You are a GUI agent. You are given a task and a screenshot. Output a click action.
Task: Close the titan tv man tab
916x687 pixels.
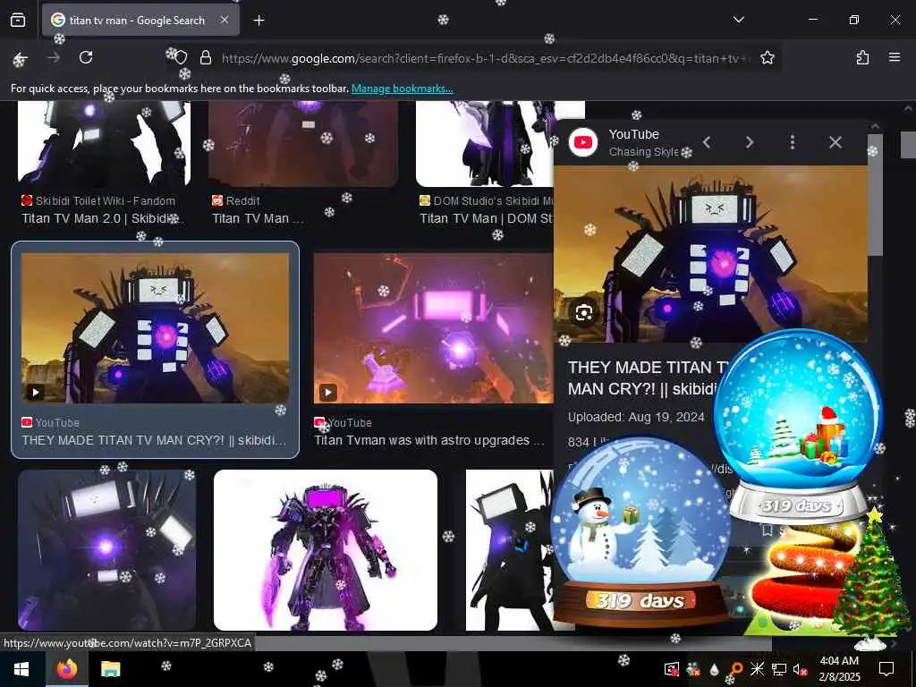point(225,20)
